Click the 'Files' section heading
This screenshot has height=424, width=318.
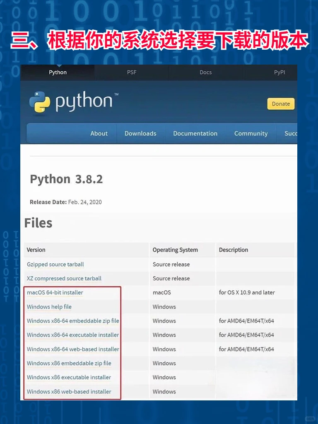[38, 223]
